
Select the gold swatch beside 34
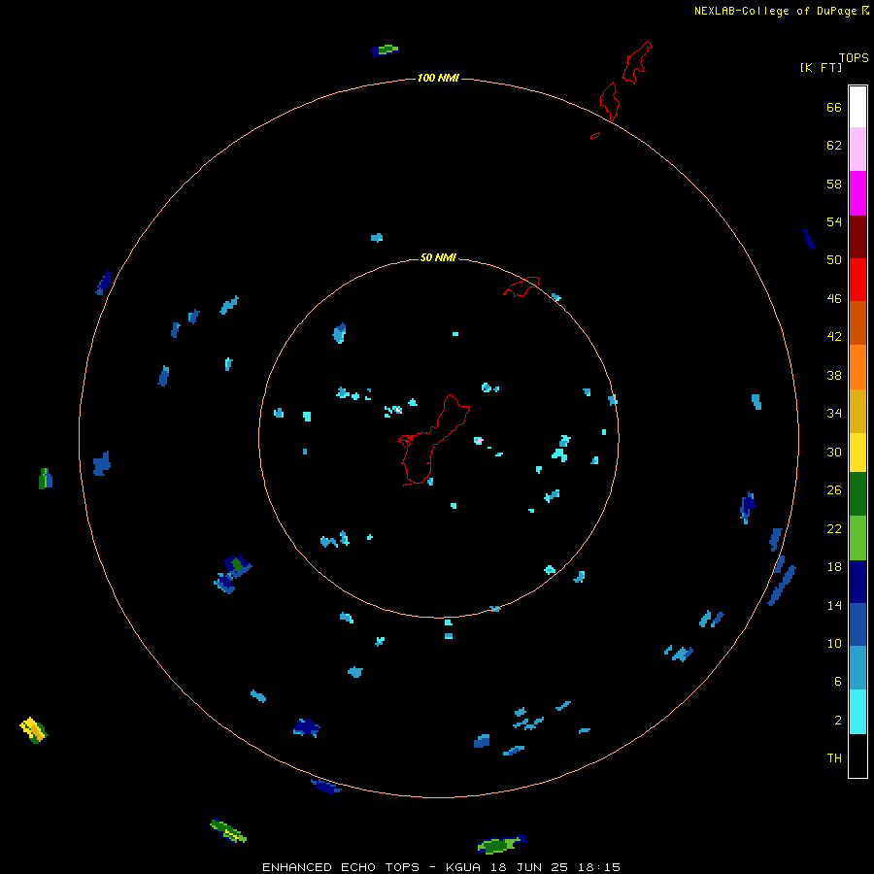tap(857, 411)
